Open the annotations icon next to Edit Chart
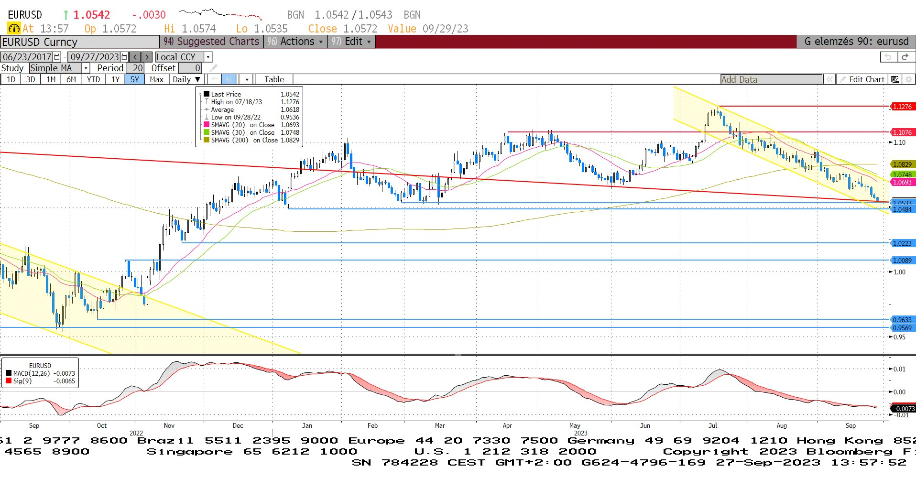 click(894, 79)
